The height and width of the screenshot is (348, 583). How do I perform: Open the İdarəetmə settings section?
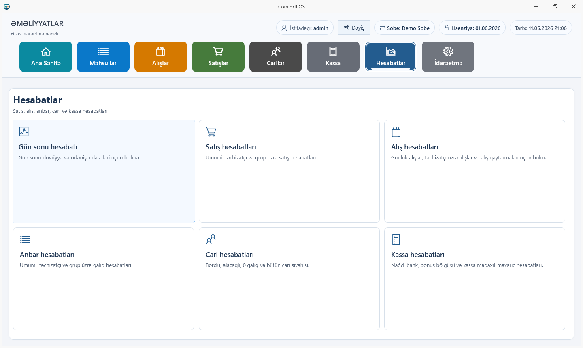[x=448, y=57]
